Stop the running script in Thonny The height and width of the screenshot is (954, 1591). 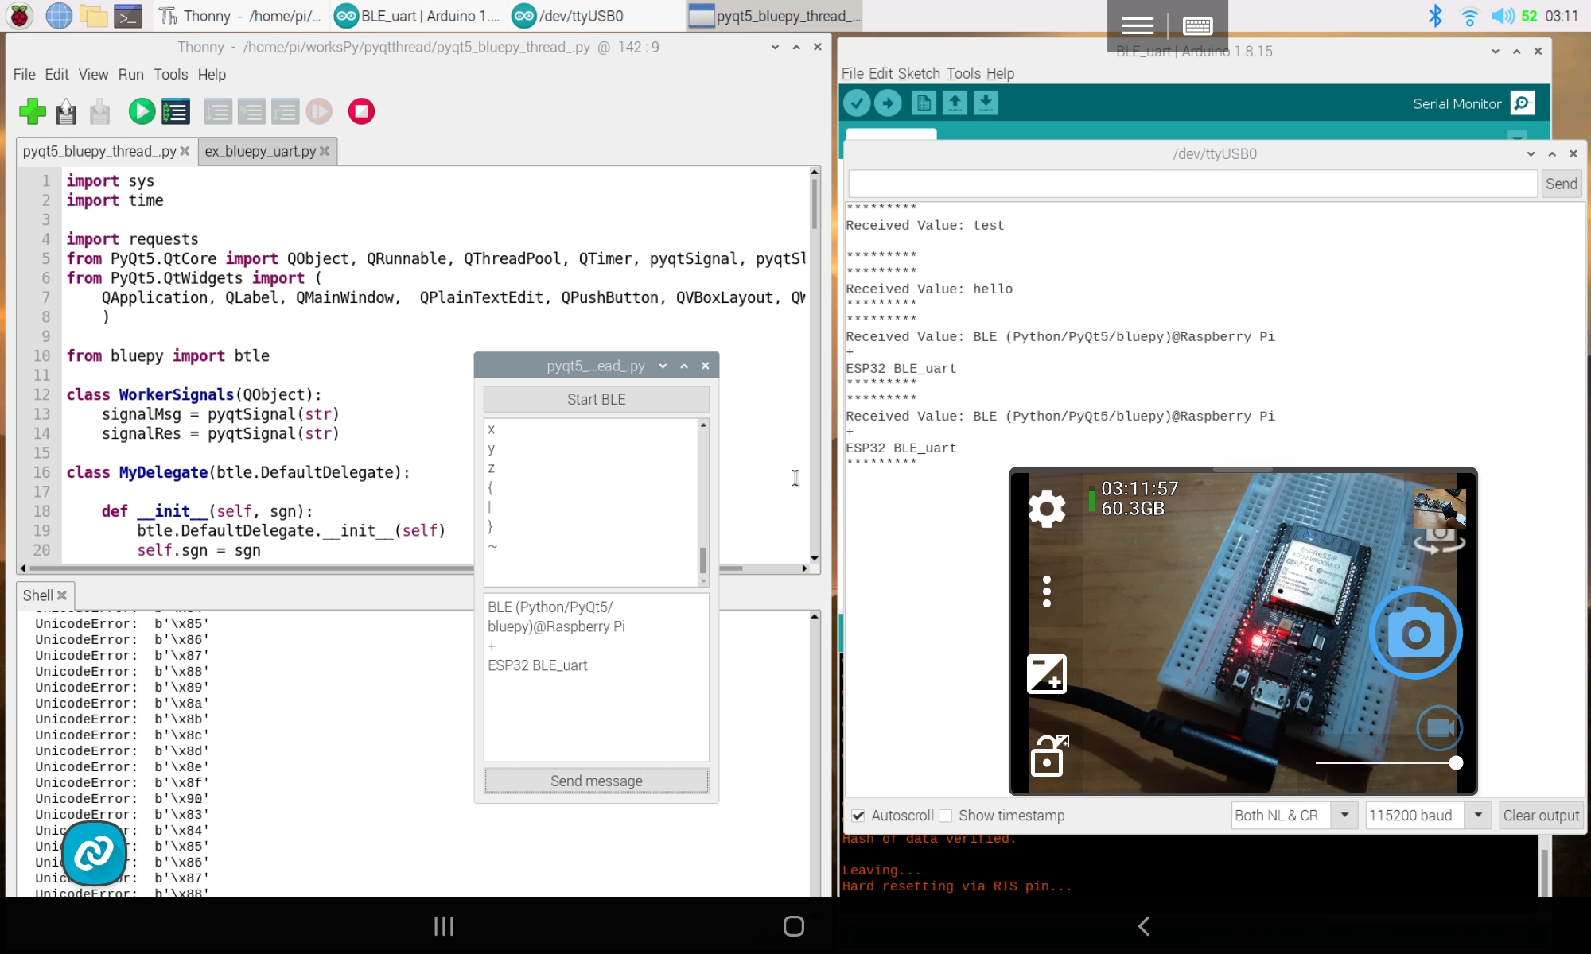[x=361, y=111]
